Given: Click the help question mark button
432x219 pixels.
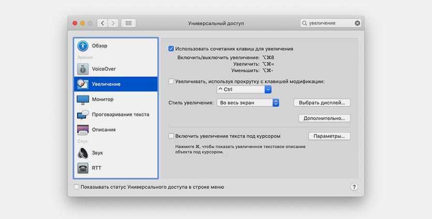Looking at the screenshot, I should tap(354, 187).
